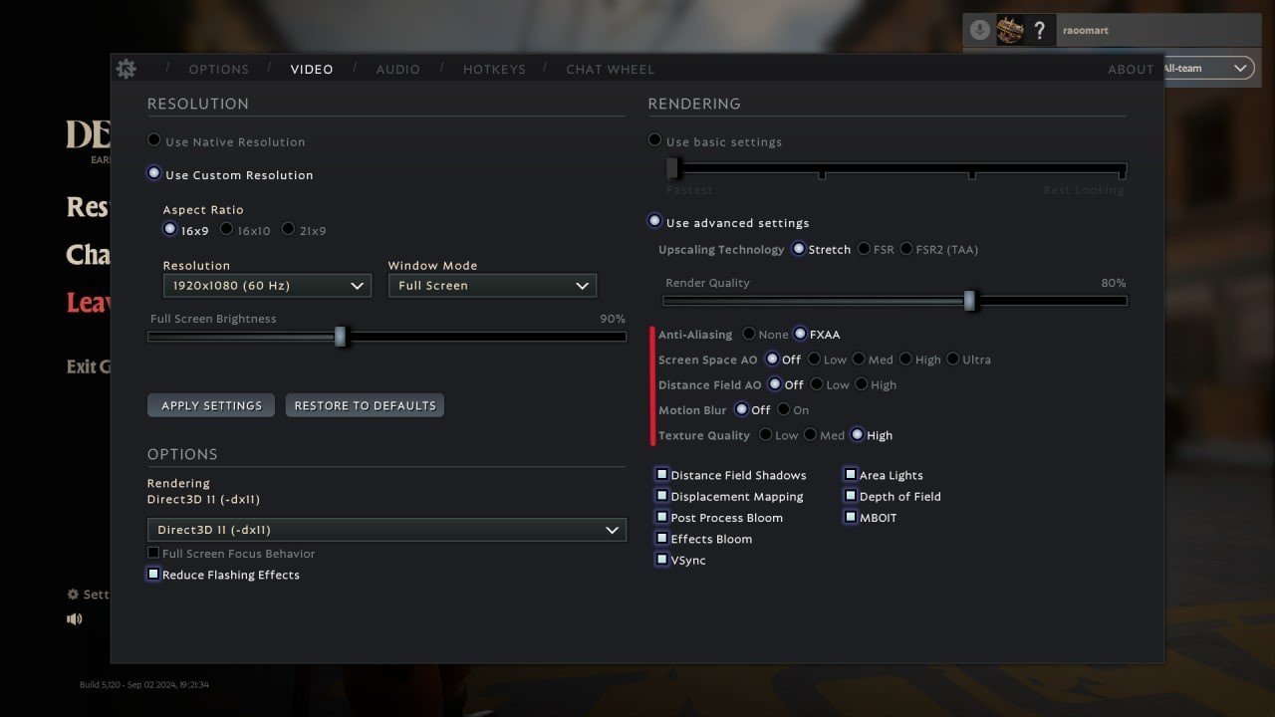Toggle Effects Bloom checkbox
This screenshot has height=717, width=1275.
click(x=661, y=538)
